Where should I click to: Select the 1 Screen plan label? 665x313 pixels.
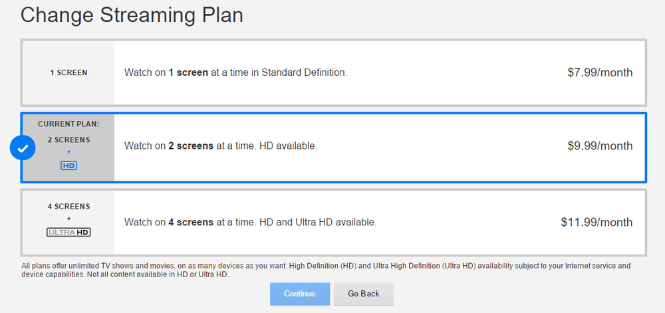point(68,72)
